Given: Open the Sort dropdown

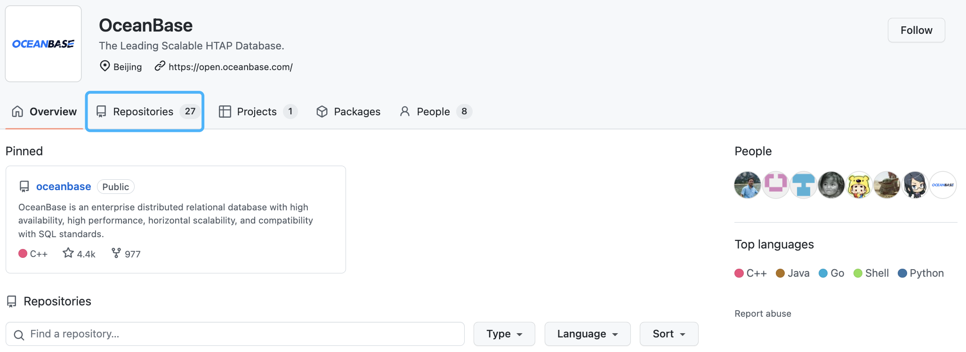Looking at the screenshot, I should point(668,334).
